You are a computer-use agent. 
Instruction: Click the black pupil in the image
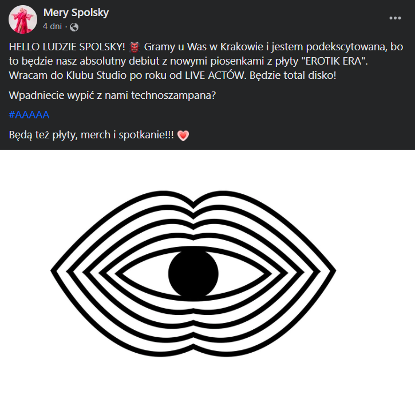(193, 272)
